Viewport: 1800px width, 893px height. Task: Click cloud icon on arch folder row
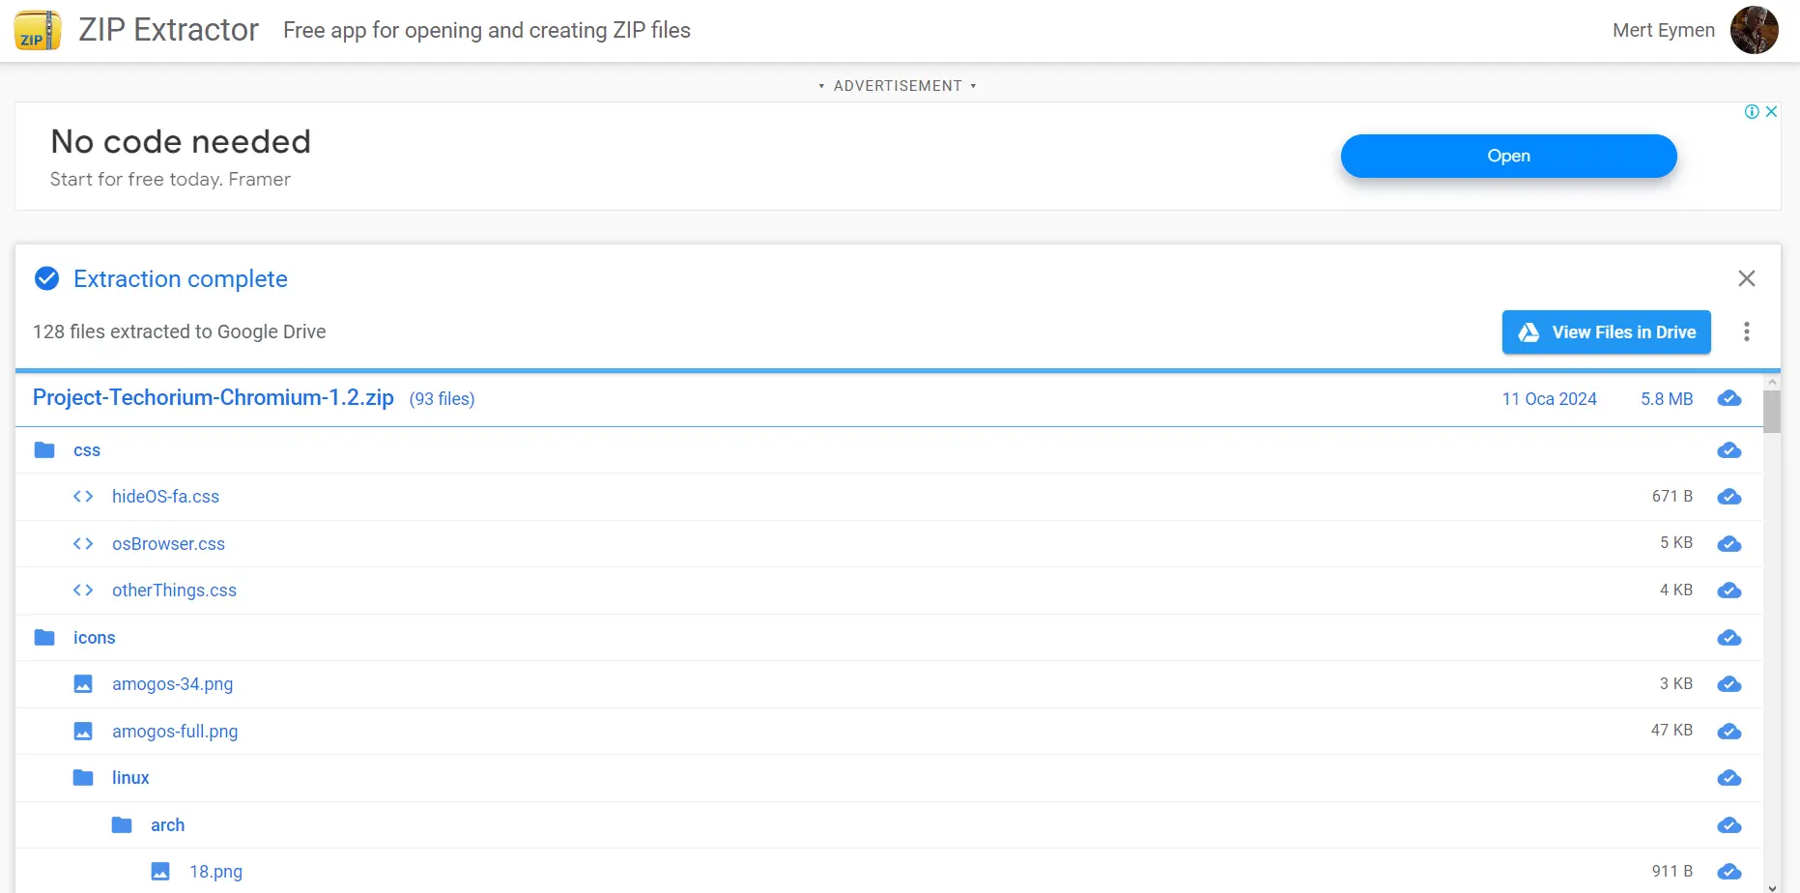click(x=1729, y=825)
